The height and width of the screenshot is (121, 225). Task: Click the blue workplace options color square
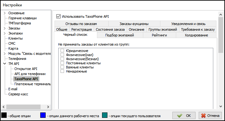43,115
